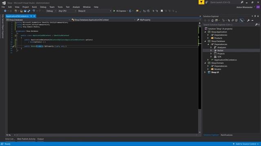
Task: Open the notifications flag icon
Action: [x=201, y=2]
